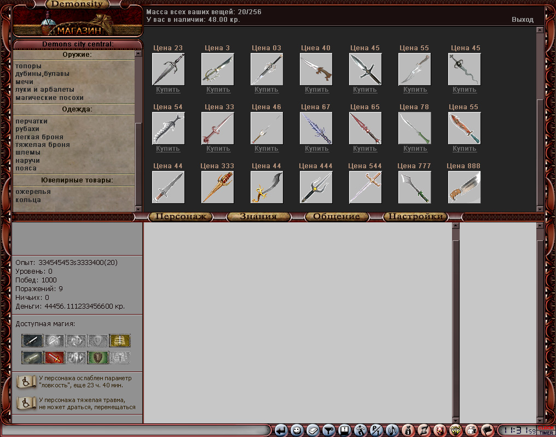Switch to the Знания tab
The height and width of the screenshot is (437, 556).
[258, 216]
